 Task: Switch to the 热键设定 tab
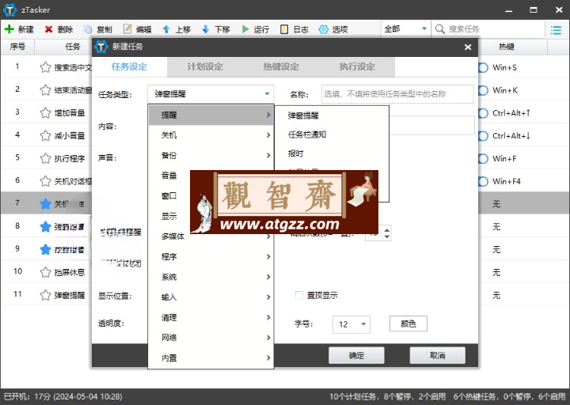click(x=281, y=66)
